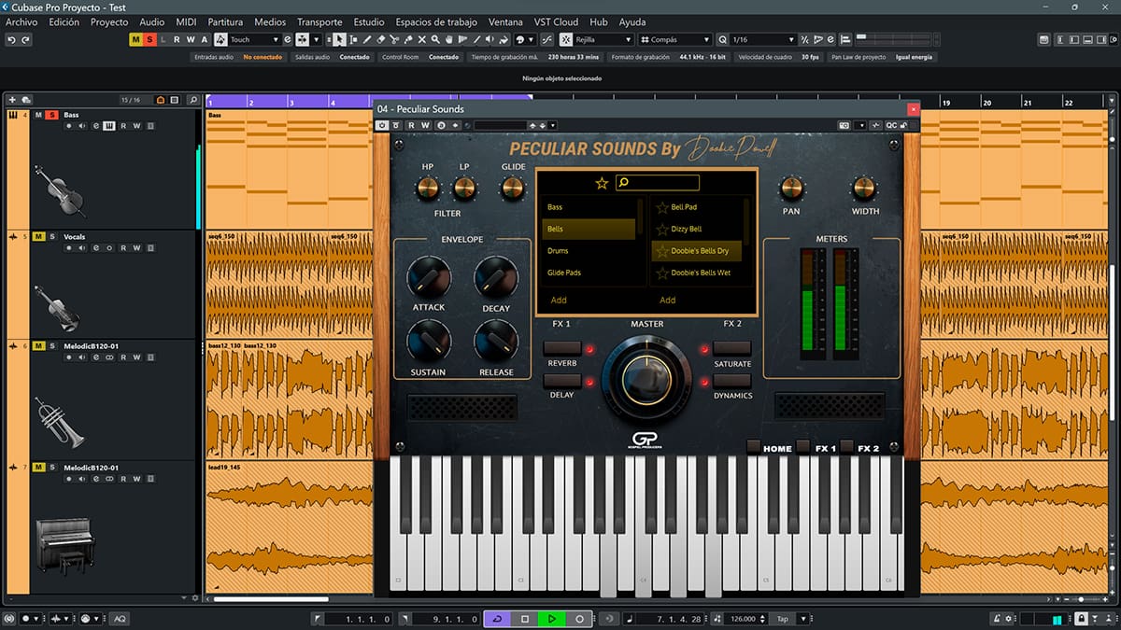Toggle the global Mute M button in toolbar
1121x630 pixels.
135,40
